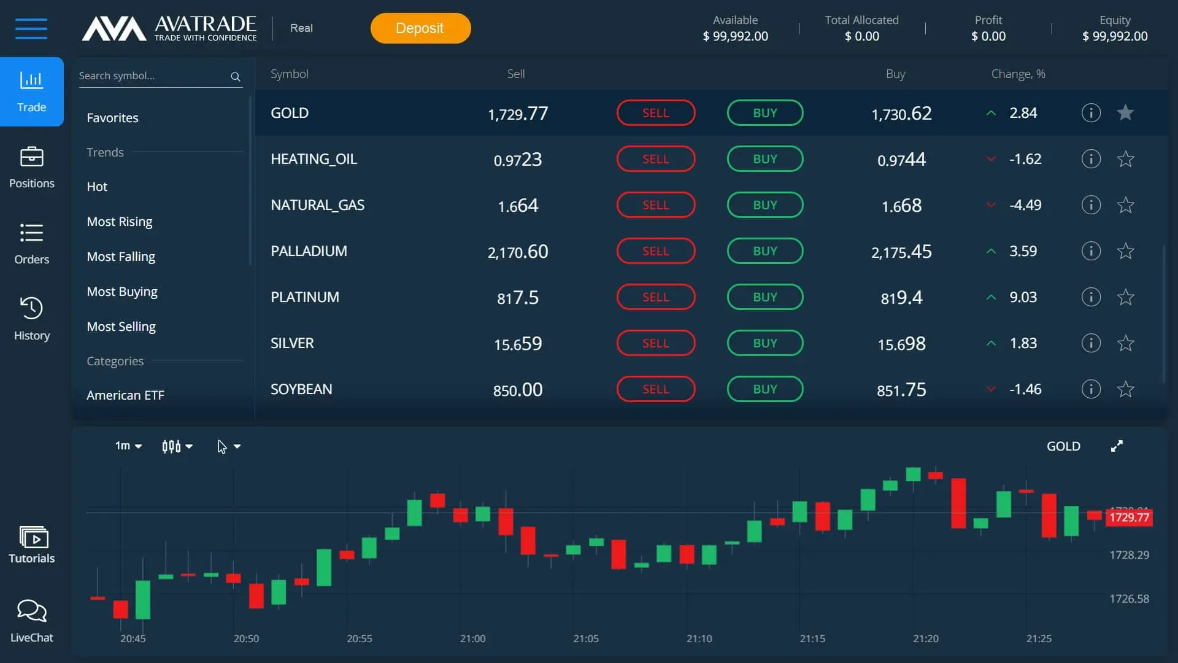1178x663 pixels.
Task: View trading History via sidebar icon
Action: coord(31,318)
